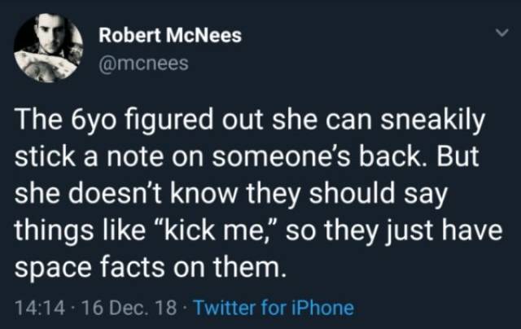Select the word "things" starting the fourth line
The image size is (521, 329).
pos(54,230)
